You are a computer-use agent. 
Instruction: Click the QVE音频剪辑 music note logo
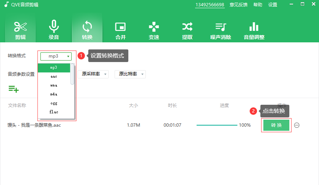[6, 4]
